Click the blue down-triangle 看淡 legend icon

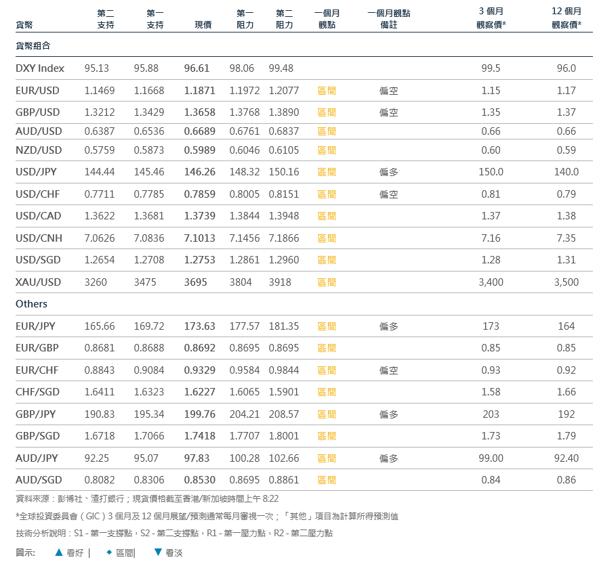tap(158, 552)
